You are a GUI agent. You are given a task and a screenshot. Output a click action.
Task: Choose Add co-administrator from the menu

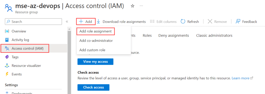coord(96,41)
